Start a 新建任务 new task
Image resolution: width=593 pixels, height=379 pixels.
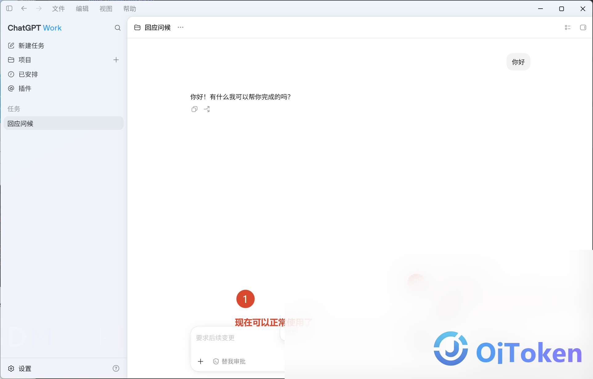63,46
